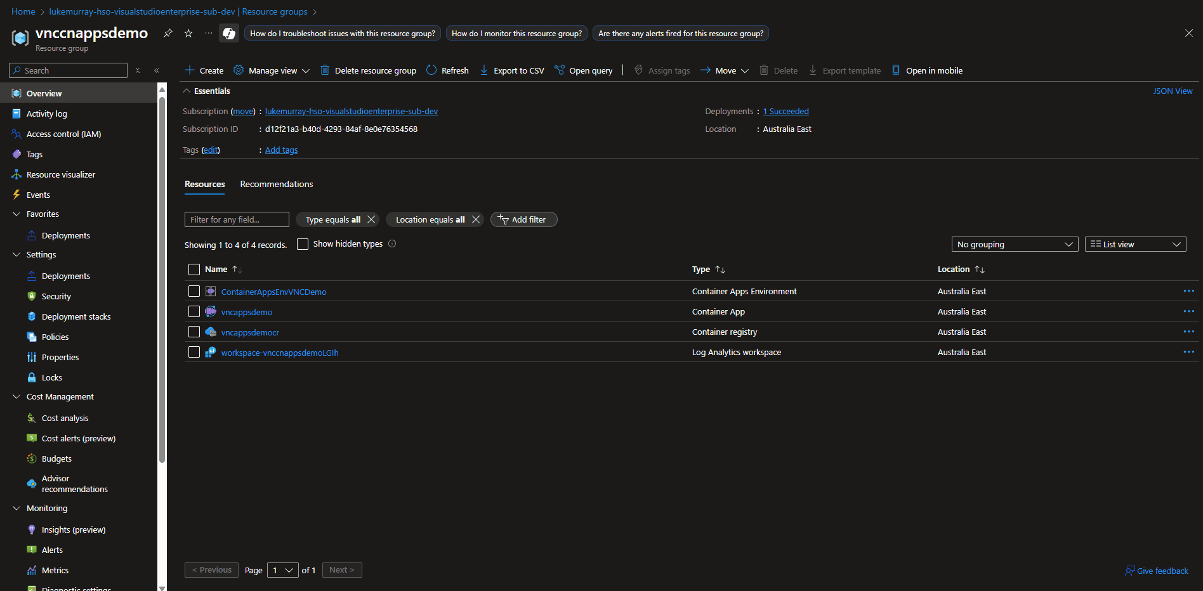This screenshot has height=591, width=1203.
Task: Click the sidebar Search field
Action: (69, 70)
